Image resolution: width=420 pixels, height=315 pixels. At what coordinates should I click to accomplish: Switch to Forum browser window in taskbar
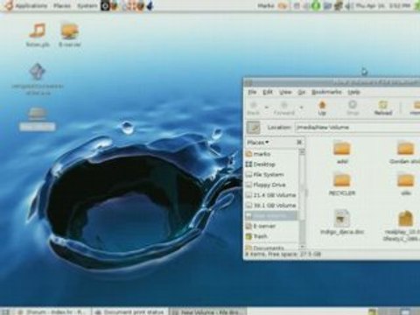[53, 311]
